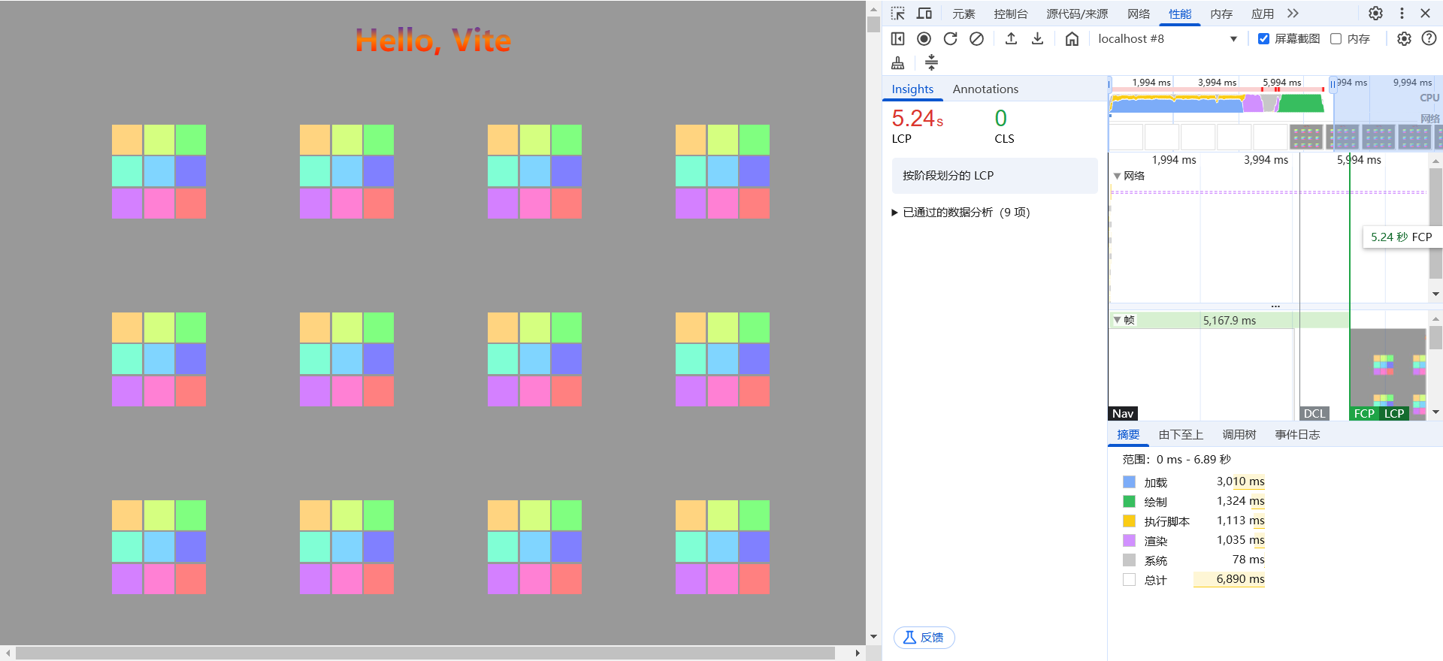Image resolution: width=1443 pixels, height=661 pixels.
Task: Toggle the Performance sidebar panel icon
Action: [x=898, y=39]
